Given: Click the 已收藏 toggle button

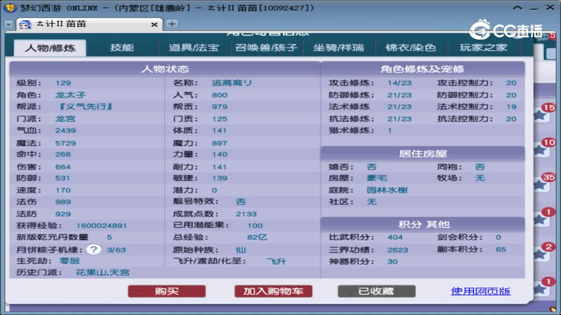Looking at the screenshot, I should click(x=376, y=291).
